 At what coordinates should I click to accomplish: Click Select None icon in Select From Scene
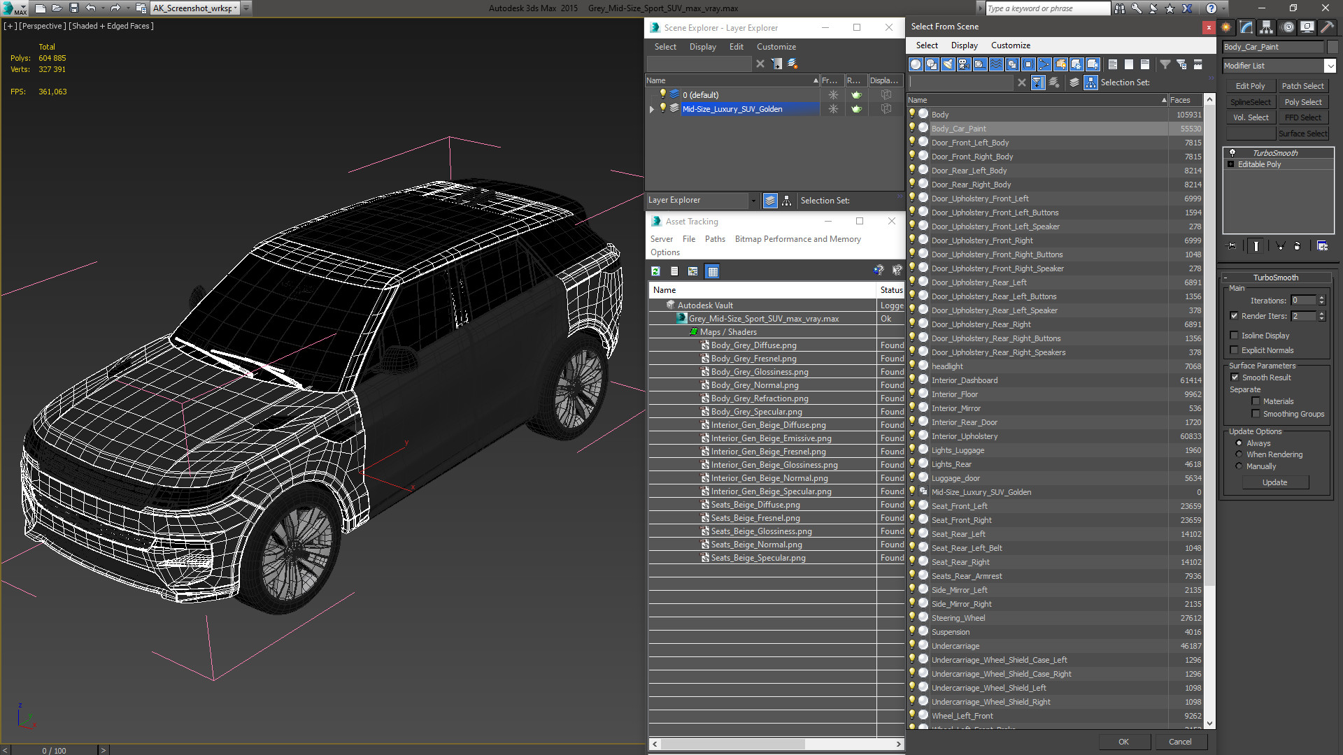[x=1129, y=64]
